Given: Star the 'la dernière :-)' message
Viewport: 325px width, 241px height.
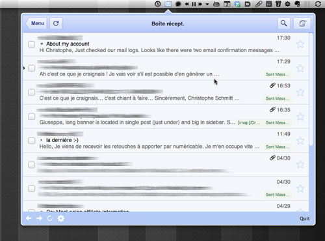Looking at the screenshot, I should pos(300,141).
